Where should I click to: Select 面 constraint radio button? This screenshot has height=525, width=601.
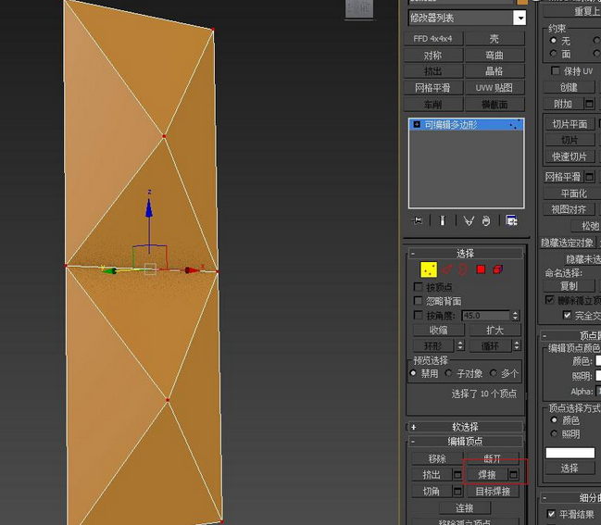(x=553, y=54)
